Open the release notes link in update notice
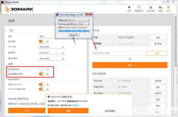Image resolution: width=178 pixels, height=117 pixels. [x=75, y=105]
